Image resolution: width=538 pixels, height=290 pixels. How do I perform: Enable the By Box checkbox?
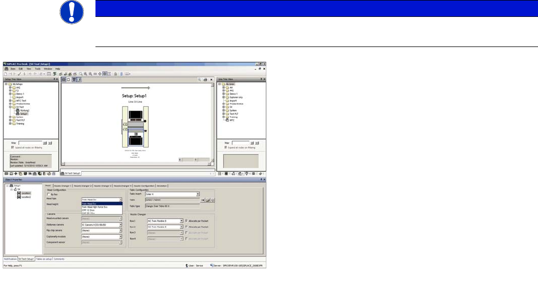point(49,194)
